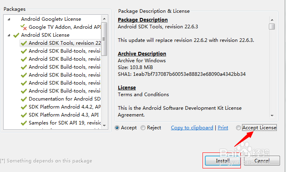
Task: Click the red-X status icon beside Google TV Addon
Action: pyautogui.click(x=24, y=27)
